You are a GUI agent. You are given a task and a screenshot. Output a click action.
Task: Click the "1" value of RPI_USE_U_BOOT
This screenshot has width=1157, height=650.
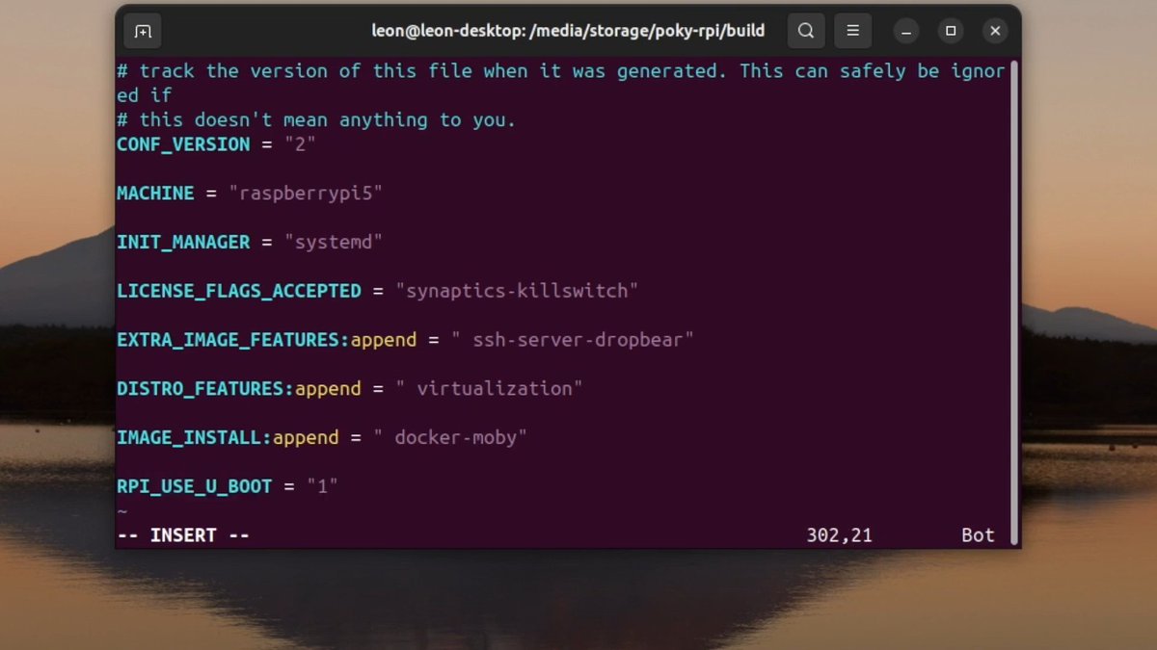(322, 487)
